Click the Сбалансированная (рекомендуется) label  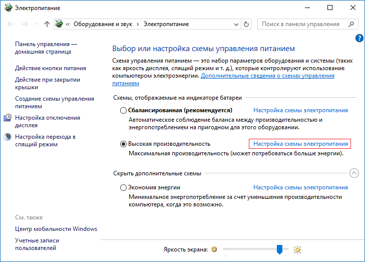180,110
